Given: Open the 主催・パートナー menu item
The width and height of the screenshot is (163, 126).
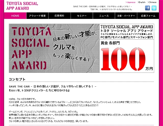Looking at the screenshot, I should [x=126, y=16].
